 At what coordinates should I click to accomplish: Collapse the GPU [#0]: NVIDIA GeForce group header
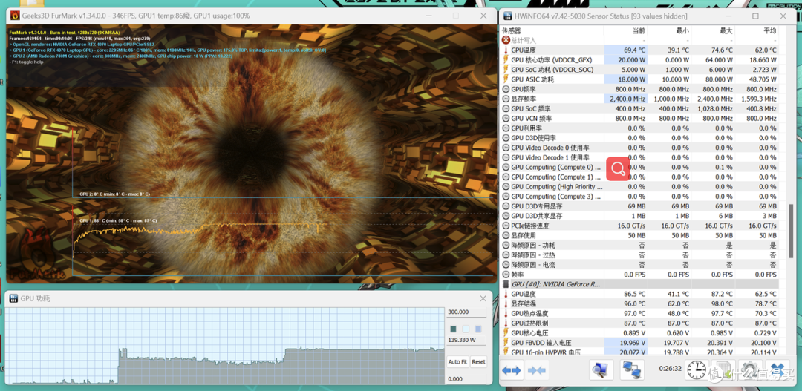(640, 284)
